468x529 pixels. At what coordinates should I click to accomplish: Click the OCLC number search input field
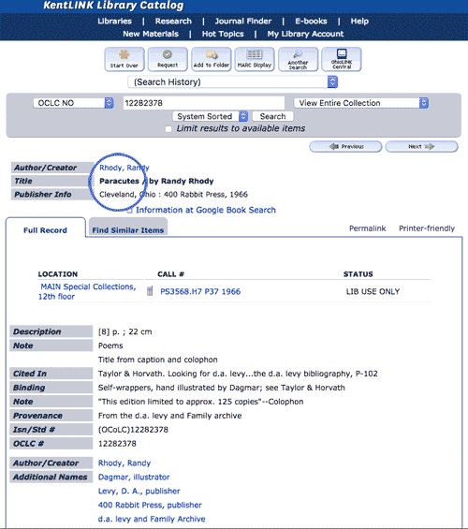click(x=204, y=103)
